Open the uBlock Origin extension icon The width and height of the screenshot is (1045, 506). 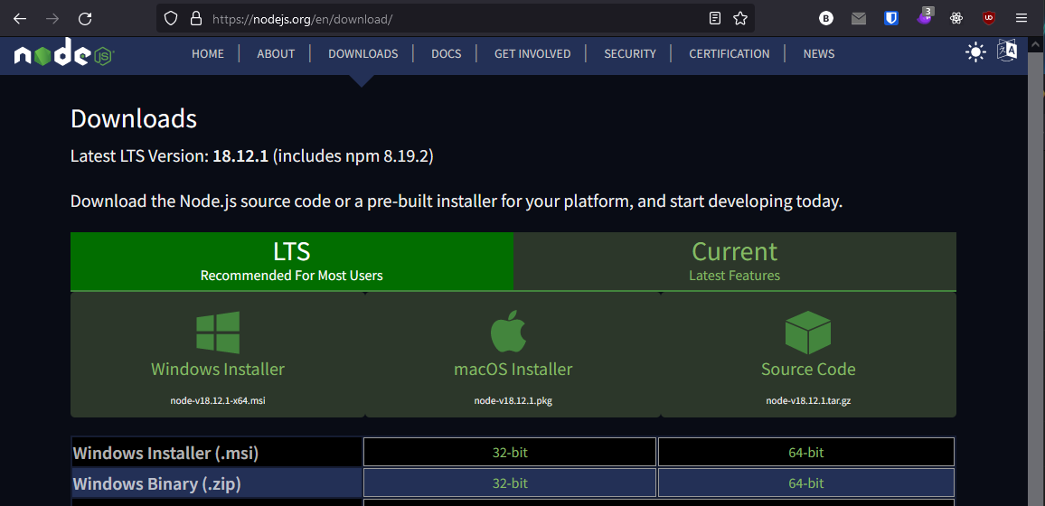(989, 19)
